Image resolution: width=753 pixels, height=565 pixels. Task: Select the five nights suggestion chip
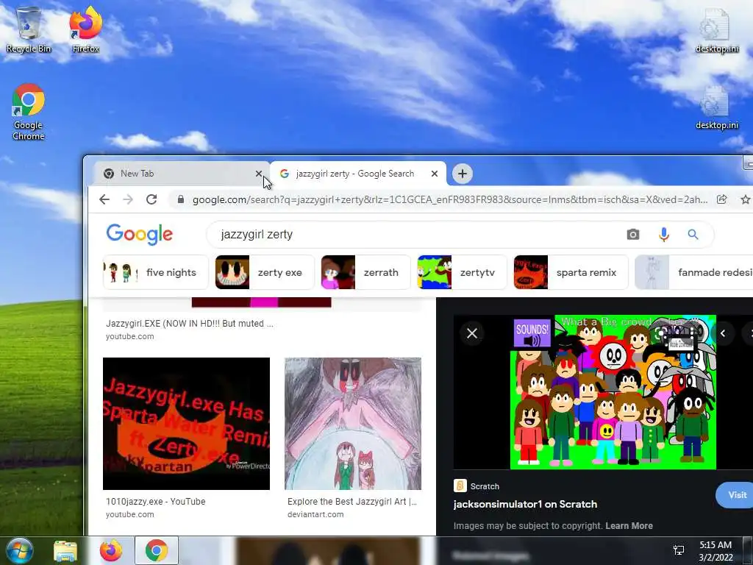156,272
